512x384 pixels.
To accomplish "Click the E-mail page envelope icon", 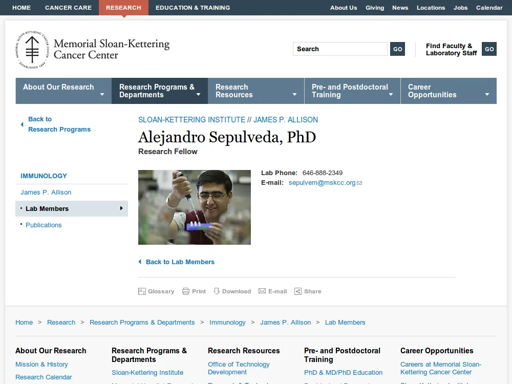I will (x=262, y=291).
